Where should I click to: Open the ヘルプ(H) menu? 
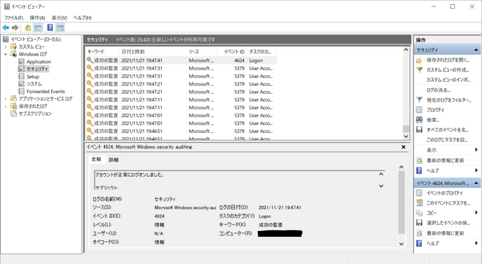tap(82, 18)
